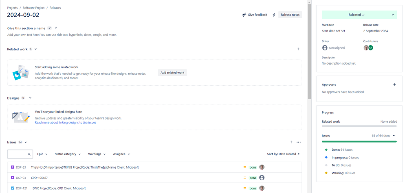Image resolution: width=407 pixels, height=193 pixels.
Task: Add related work with the plus icon
Action: [299, 49]
